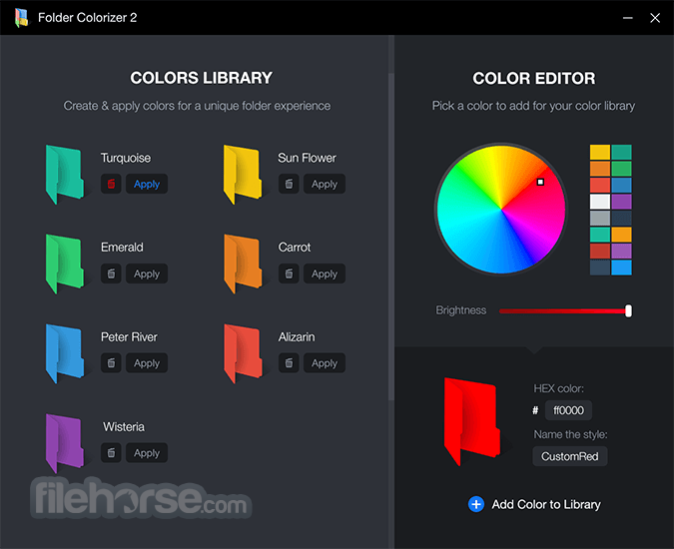This screenshot has height=549, width=674.
Task: Apply the Sun Flower color
Action: (x=325, y=184)
